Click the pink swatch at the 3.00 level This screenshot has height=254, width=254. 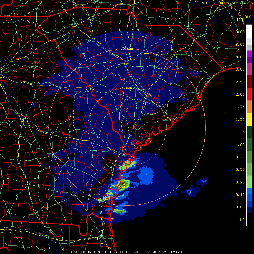[x=249, y=69]
